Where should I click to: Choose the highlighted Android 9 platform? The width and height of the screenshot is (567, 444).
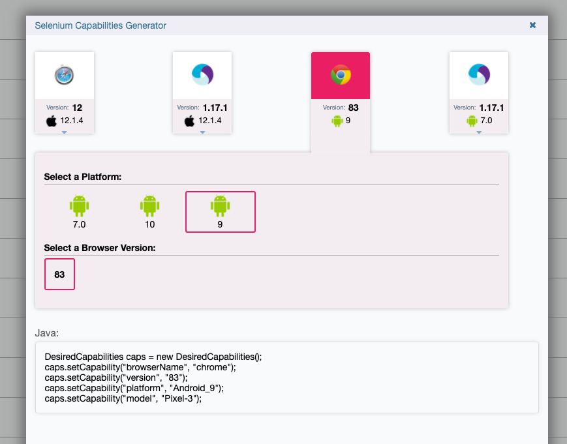pyautogui.click(x=221, y=212)
